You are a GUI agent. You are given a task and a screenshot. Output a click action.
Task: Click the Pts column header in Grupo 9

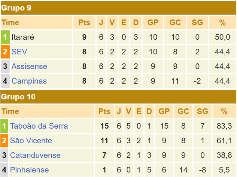click(84, 22)
